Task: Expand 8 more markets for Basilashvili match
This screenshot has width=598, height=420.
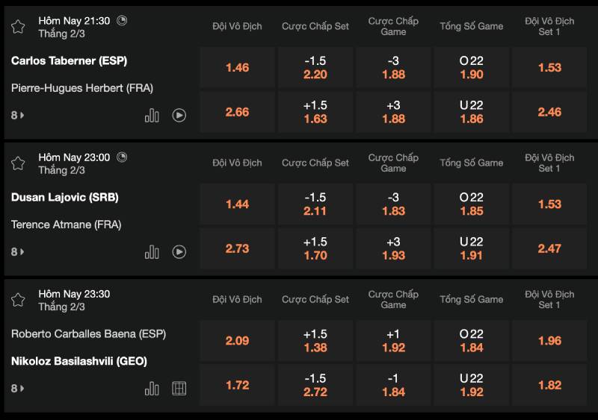Action: [17, 389]
